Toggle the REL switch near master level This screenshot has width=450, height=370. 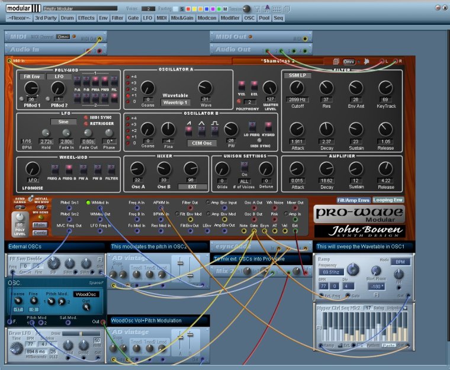[x=254, y=86]
